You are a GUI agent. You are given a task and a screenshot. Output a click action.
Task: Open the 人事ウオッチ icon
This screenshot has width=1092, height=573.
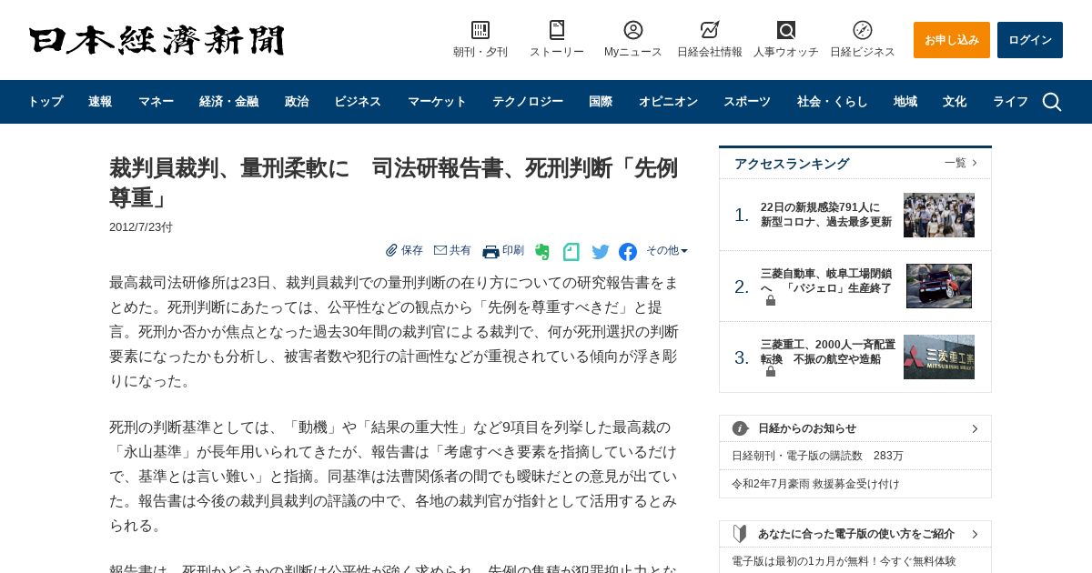point(786,30)
